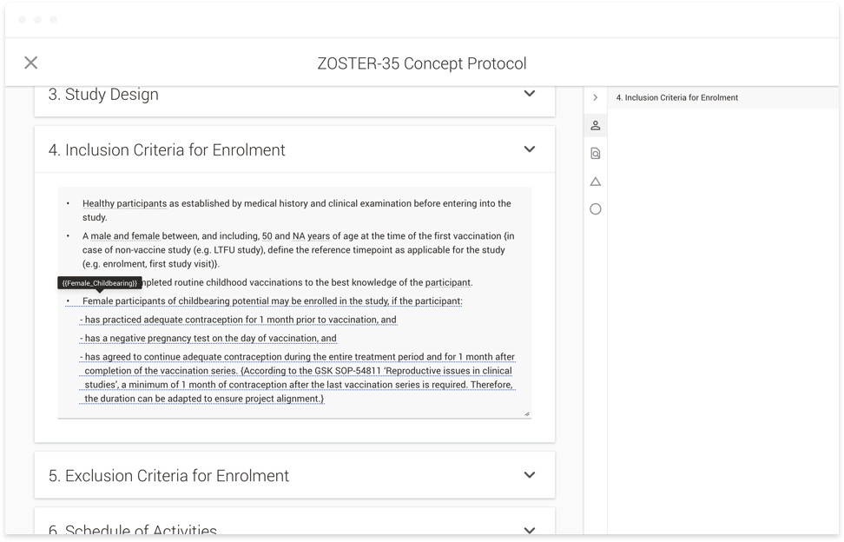Grab the text area resize handle corner

(x=526, y=414)
